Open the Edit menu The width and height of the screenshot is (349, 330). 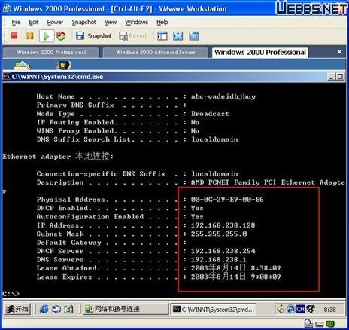34,23
